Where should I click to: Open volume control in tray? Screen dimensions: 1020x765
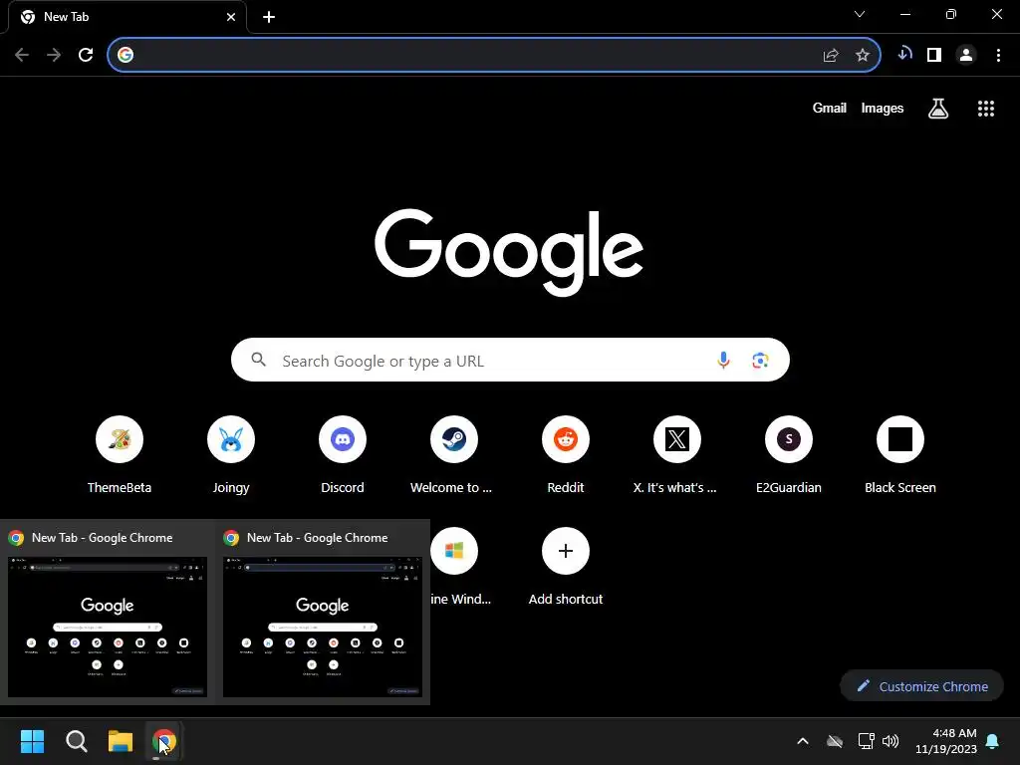click(891, 741)
